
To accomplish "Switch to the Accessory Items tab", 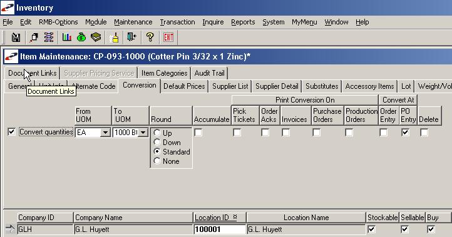I will tap(369, 86).
